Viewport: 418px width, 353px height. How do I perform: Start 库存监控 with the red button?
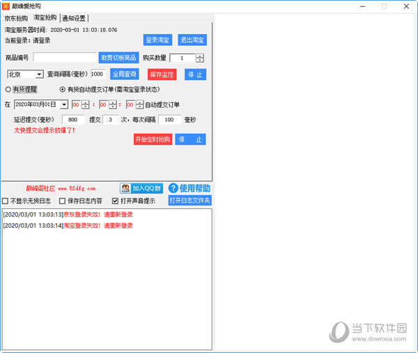click(x=162, y=74)
